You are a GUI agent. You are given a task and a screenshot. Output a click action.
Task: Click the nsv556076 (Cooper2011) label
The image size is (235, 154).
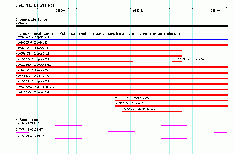[33, 54]
